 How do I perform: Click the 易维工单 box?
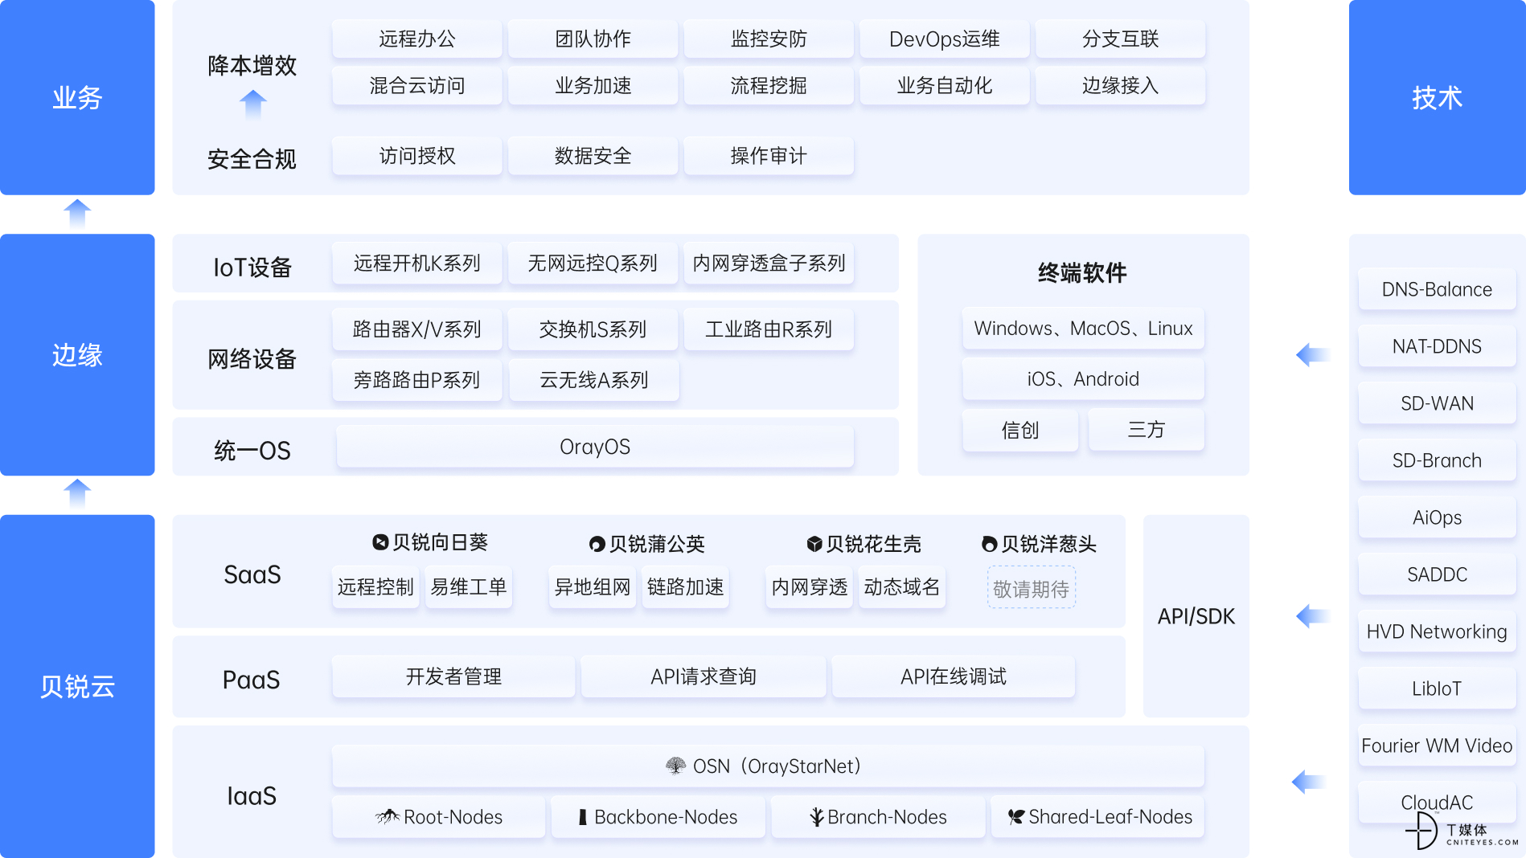pos(469,587)
